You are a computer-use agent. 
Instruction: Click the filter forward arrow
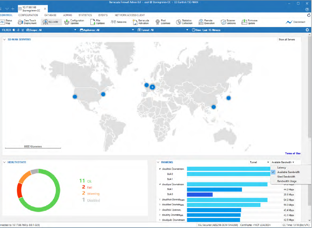[x=18, y=30]
